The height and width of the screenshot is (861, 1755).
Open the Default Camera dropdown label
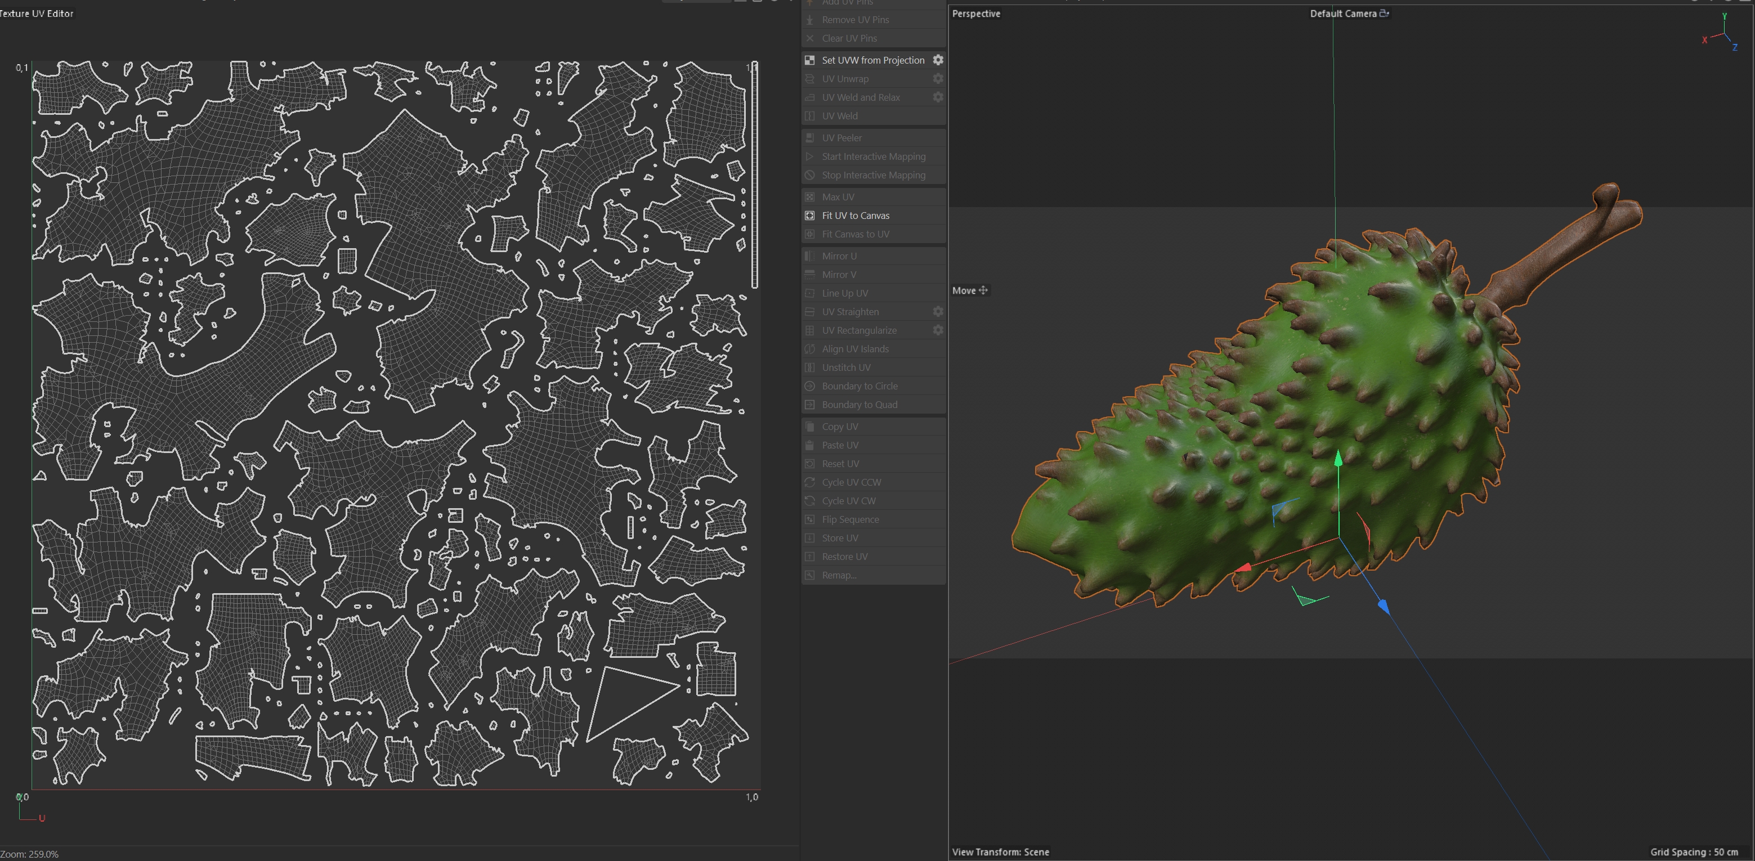(1343, 14)
